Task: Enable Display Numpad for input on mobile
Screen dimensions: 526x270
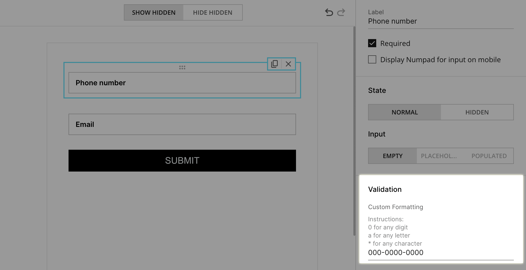Action: 372,59
